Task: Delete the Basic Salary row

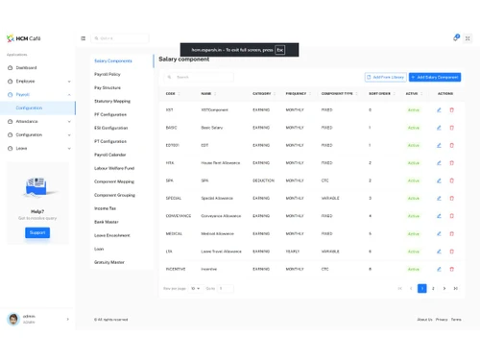Action: coord(452,128)
